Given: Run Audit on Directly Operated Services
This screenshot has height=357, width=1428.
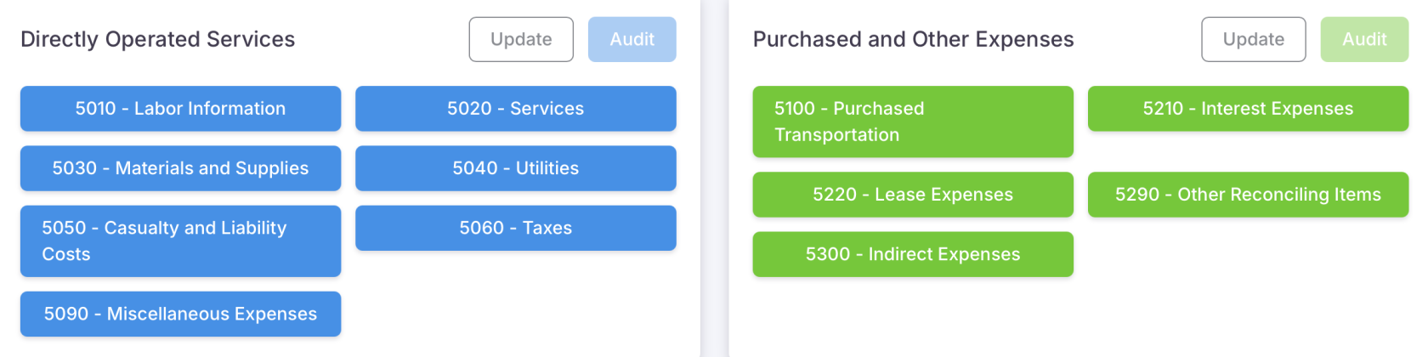Looking at the screenshot, I should (x=632, y=39).
